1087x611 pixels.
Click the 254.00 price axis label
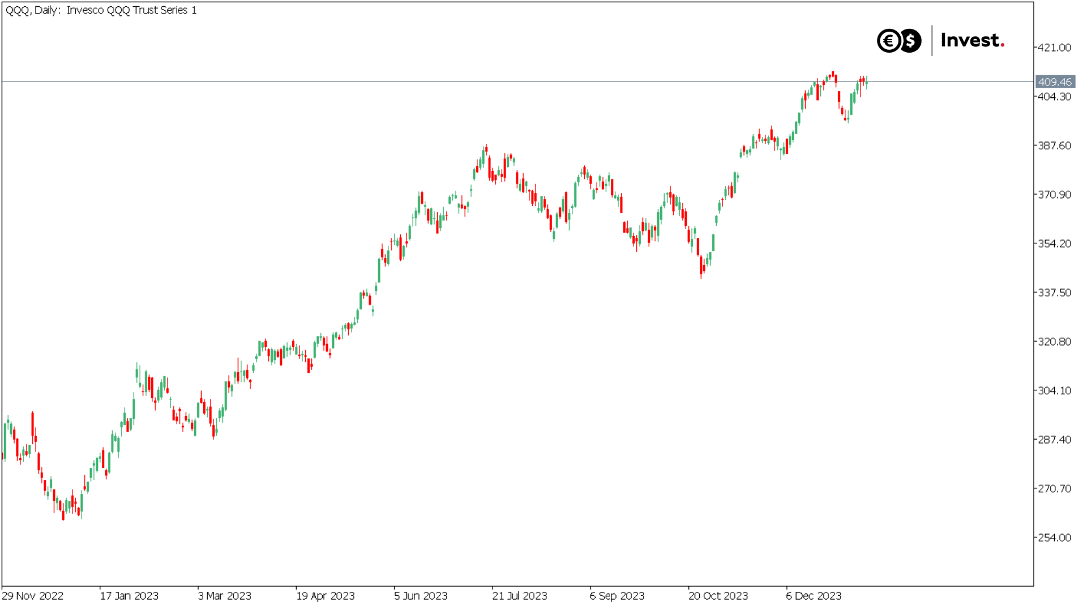1054,537
